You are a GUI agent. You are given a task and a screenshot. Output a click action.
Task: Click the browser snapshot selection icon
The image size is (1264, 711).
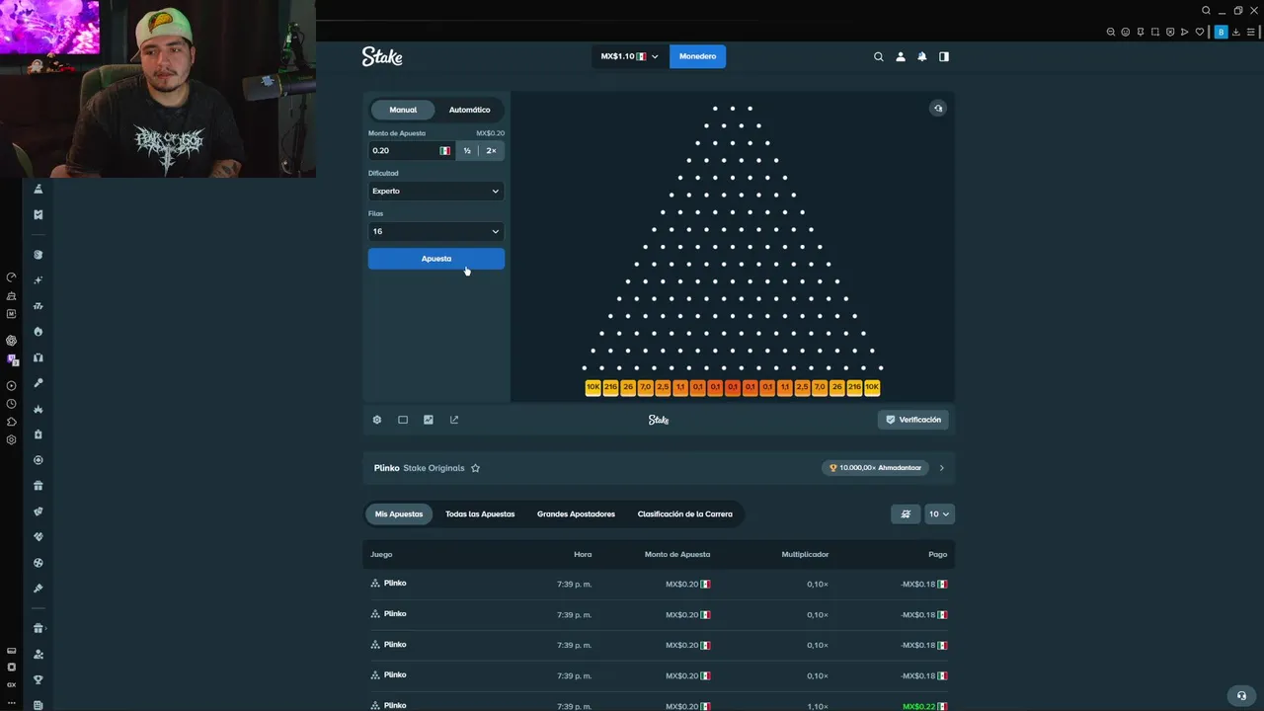click(1154, 32)
